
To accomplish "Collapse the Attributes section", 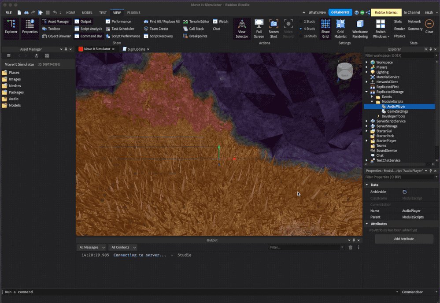I will coord(367,224).
